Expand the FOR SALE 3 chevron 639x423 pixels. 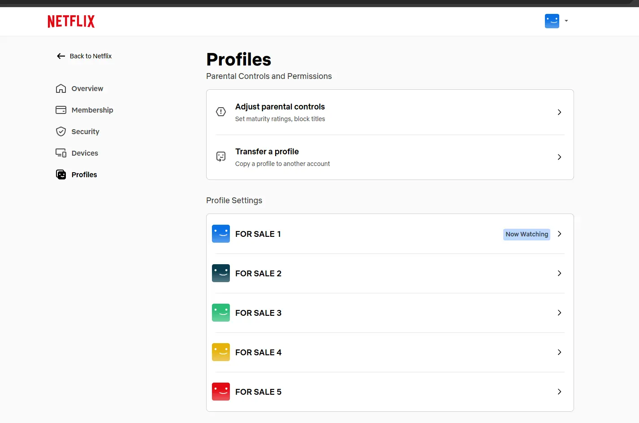[x=559, y=313]
